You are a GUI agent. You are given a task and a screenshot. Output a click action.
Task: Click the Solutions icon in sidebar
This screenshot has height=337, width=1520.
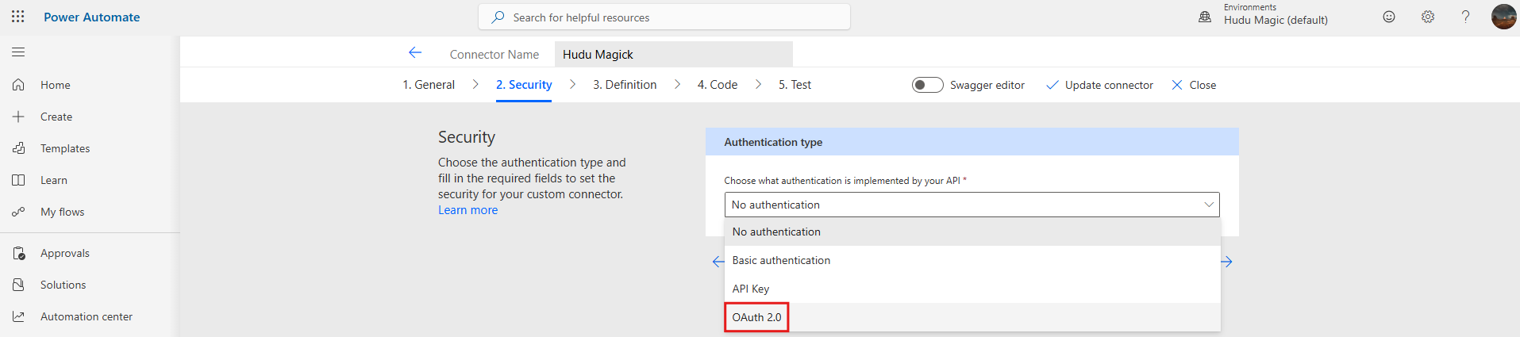[18, 285]
